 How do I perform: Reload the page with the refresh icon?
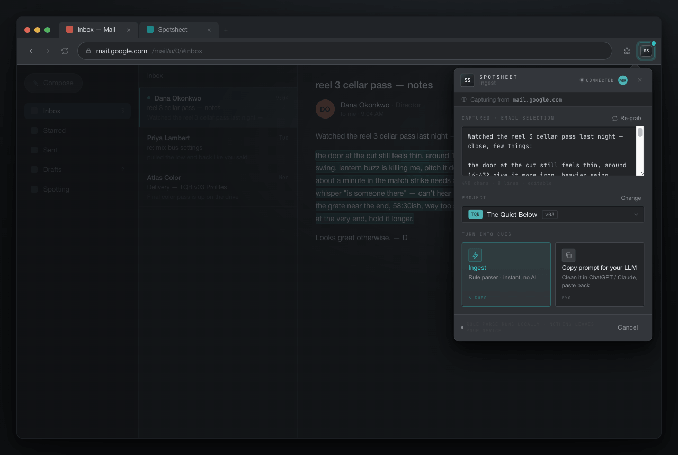pos(65,51)
